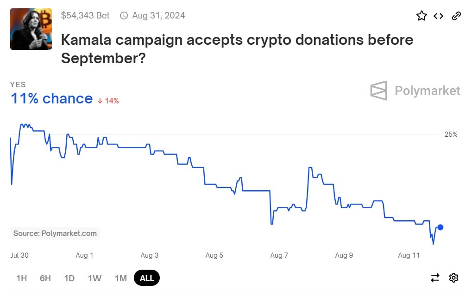Click the blue endpoint dot on the chart
This screenshot has width=472, height=296.
(x=441, y=227)
